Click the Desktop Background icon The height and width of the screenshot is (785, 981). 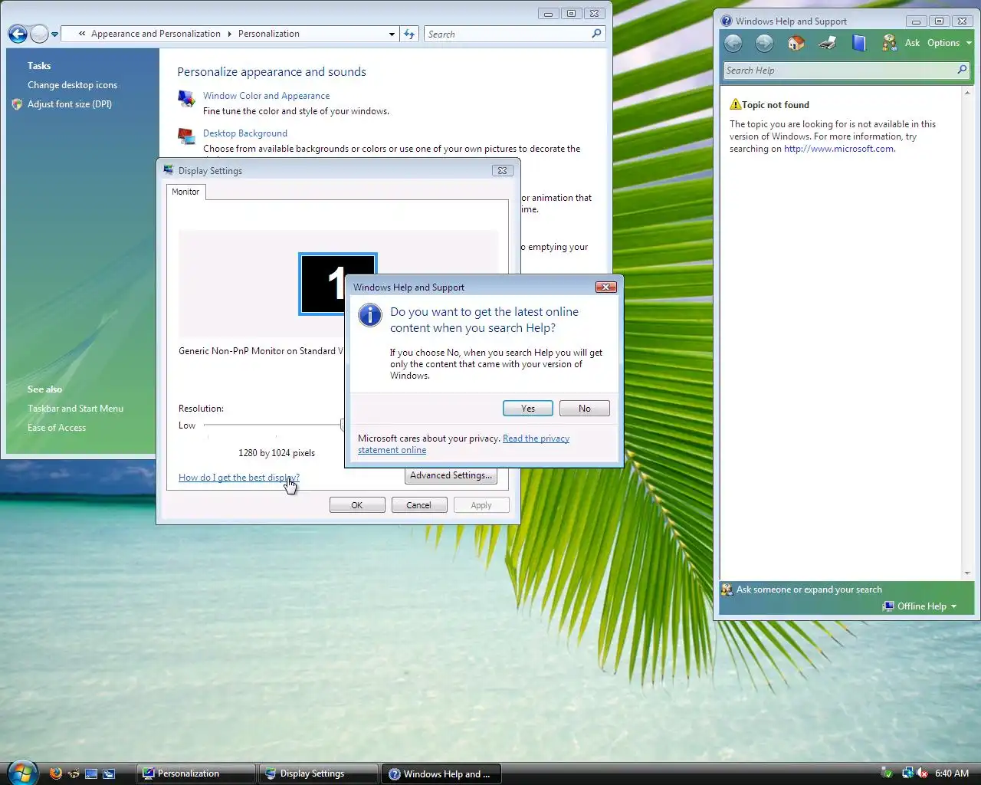click(186, 136)
